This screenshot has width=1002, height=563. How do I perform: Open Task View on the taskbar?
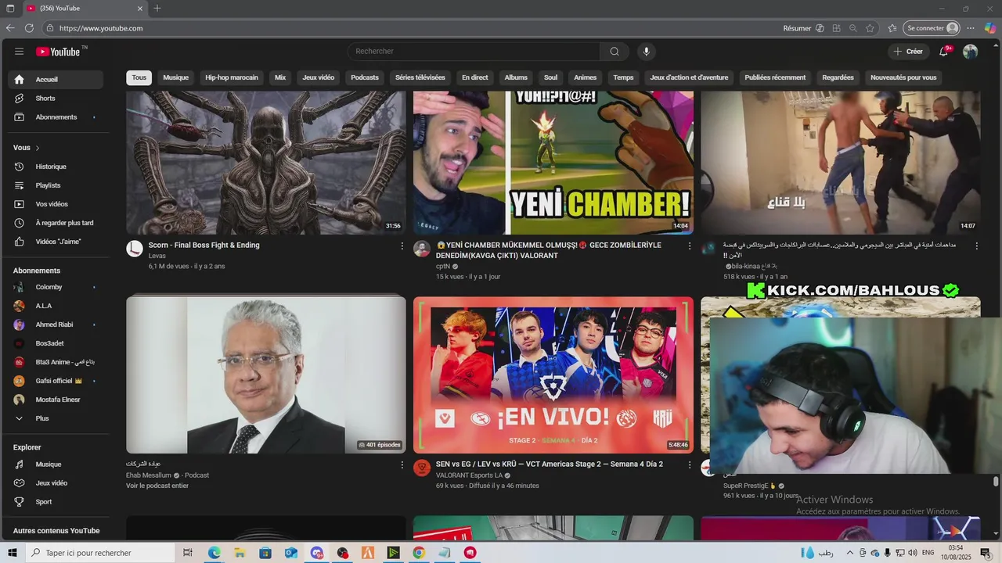point(188,553)
